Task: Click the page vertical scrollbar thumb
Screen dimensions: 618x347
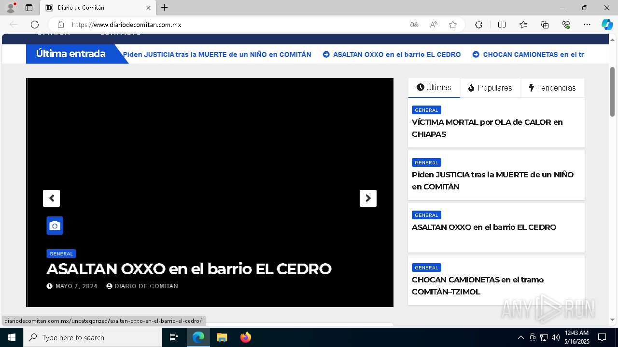Action: 613,92
